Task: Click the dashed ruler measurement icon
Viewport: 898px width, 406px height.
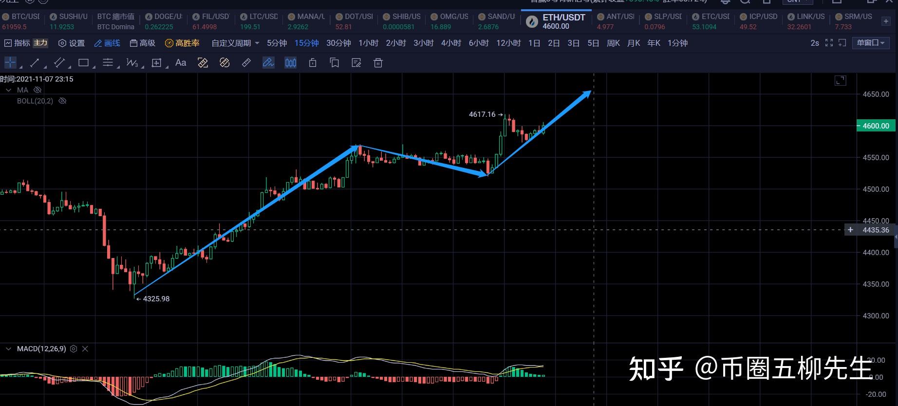Action: 203,62
